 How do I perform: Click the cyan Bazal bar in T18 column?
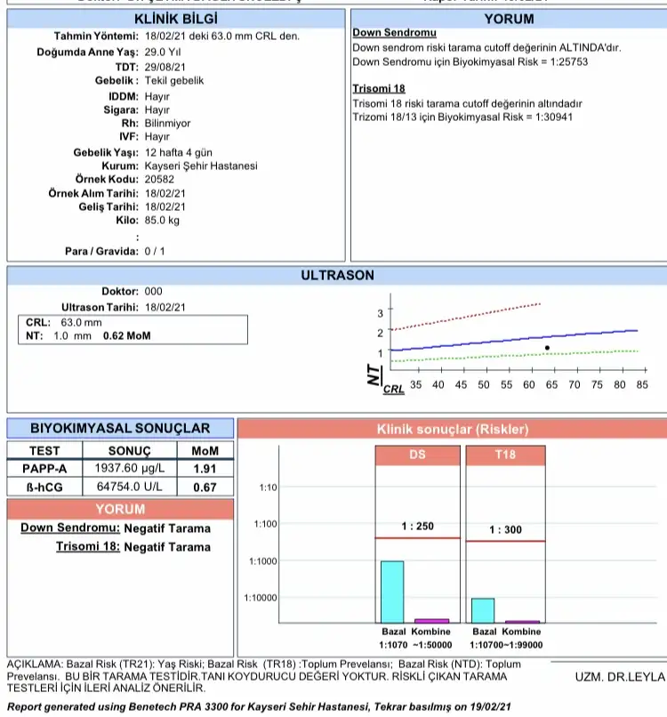(483, 610)
